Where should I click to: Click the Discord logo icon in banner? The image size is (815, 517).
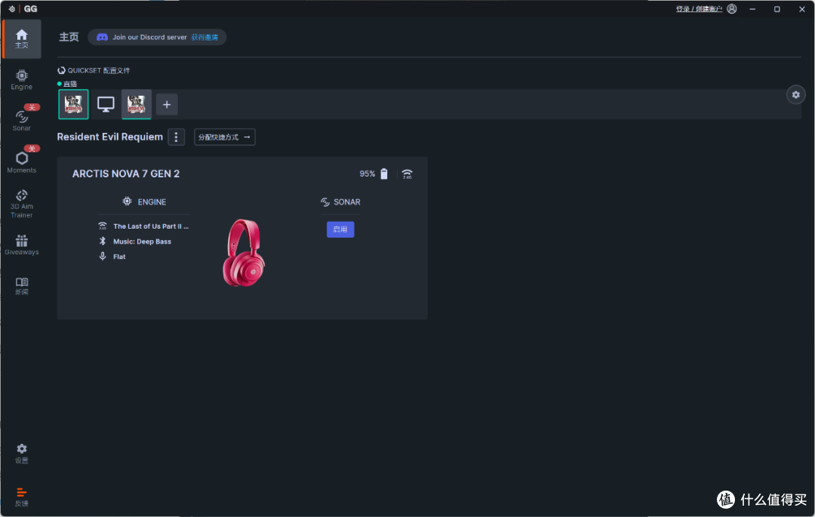[103, 38]
